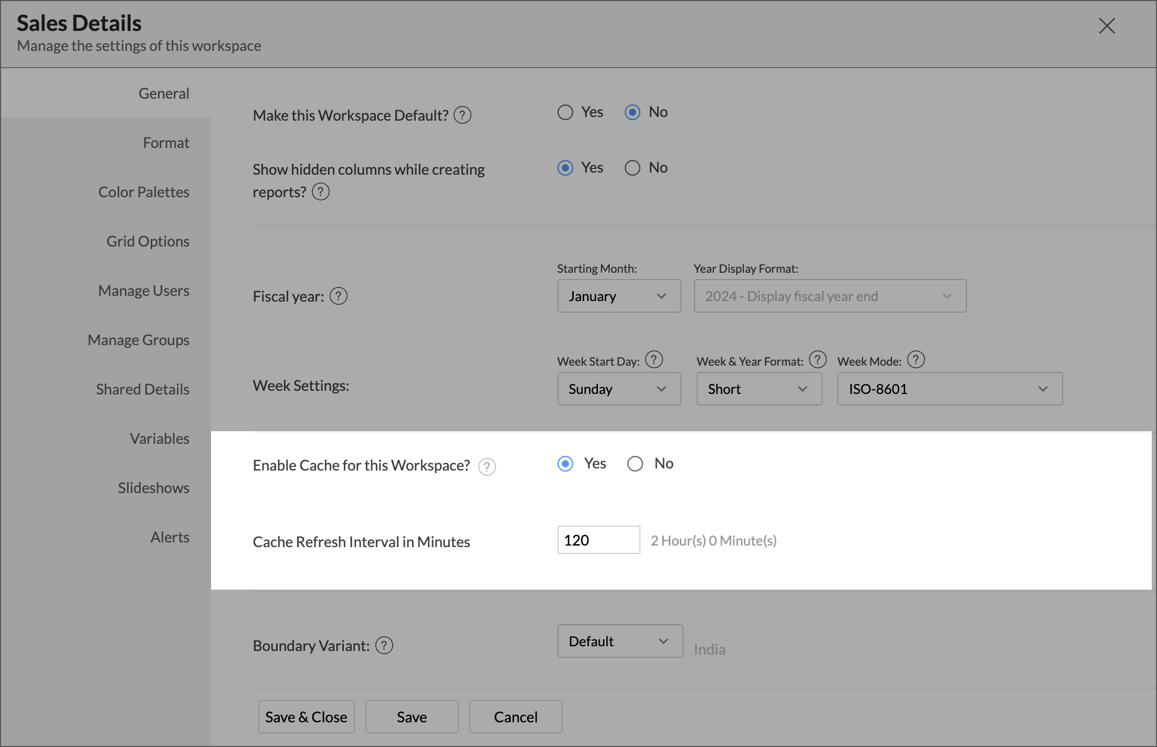Focus the Cache Refresh Interval input
This screenshot has width=1157, height=747.
[598, 540]
